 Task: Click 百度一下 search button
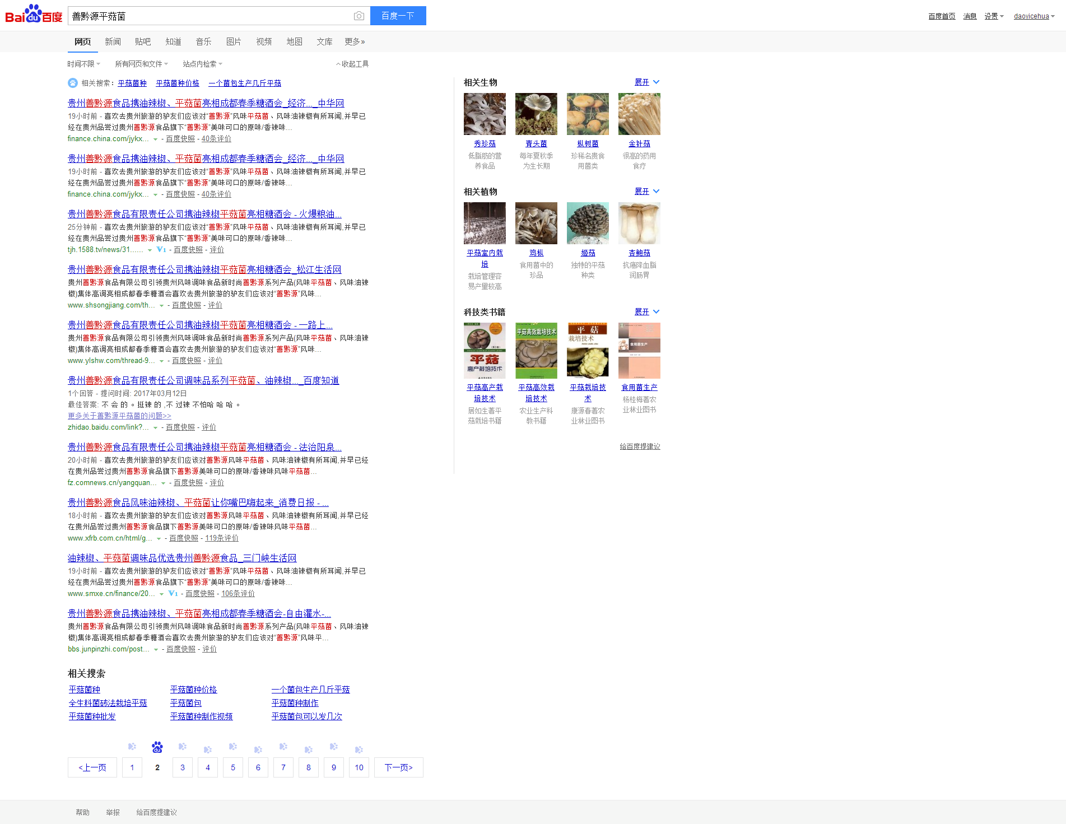pos(398,16)
